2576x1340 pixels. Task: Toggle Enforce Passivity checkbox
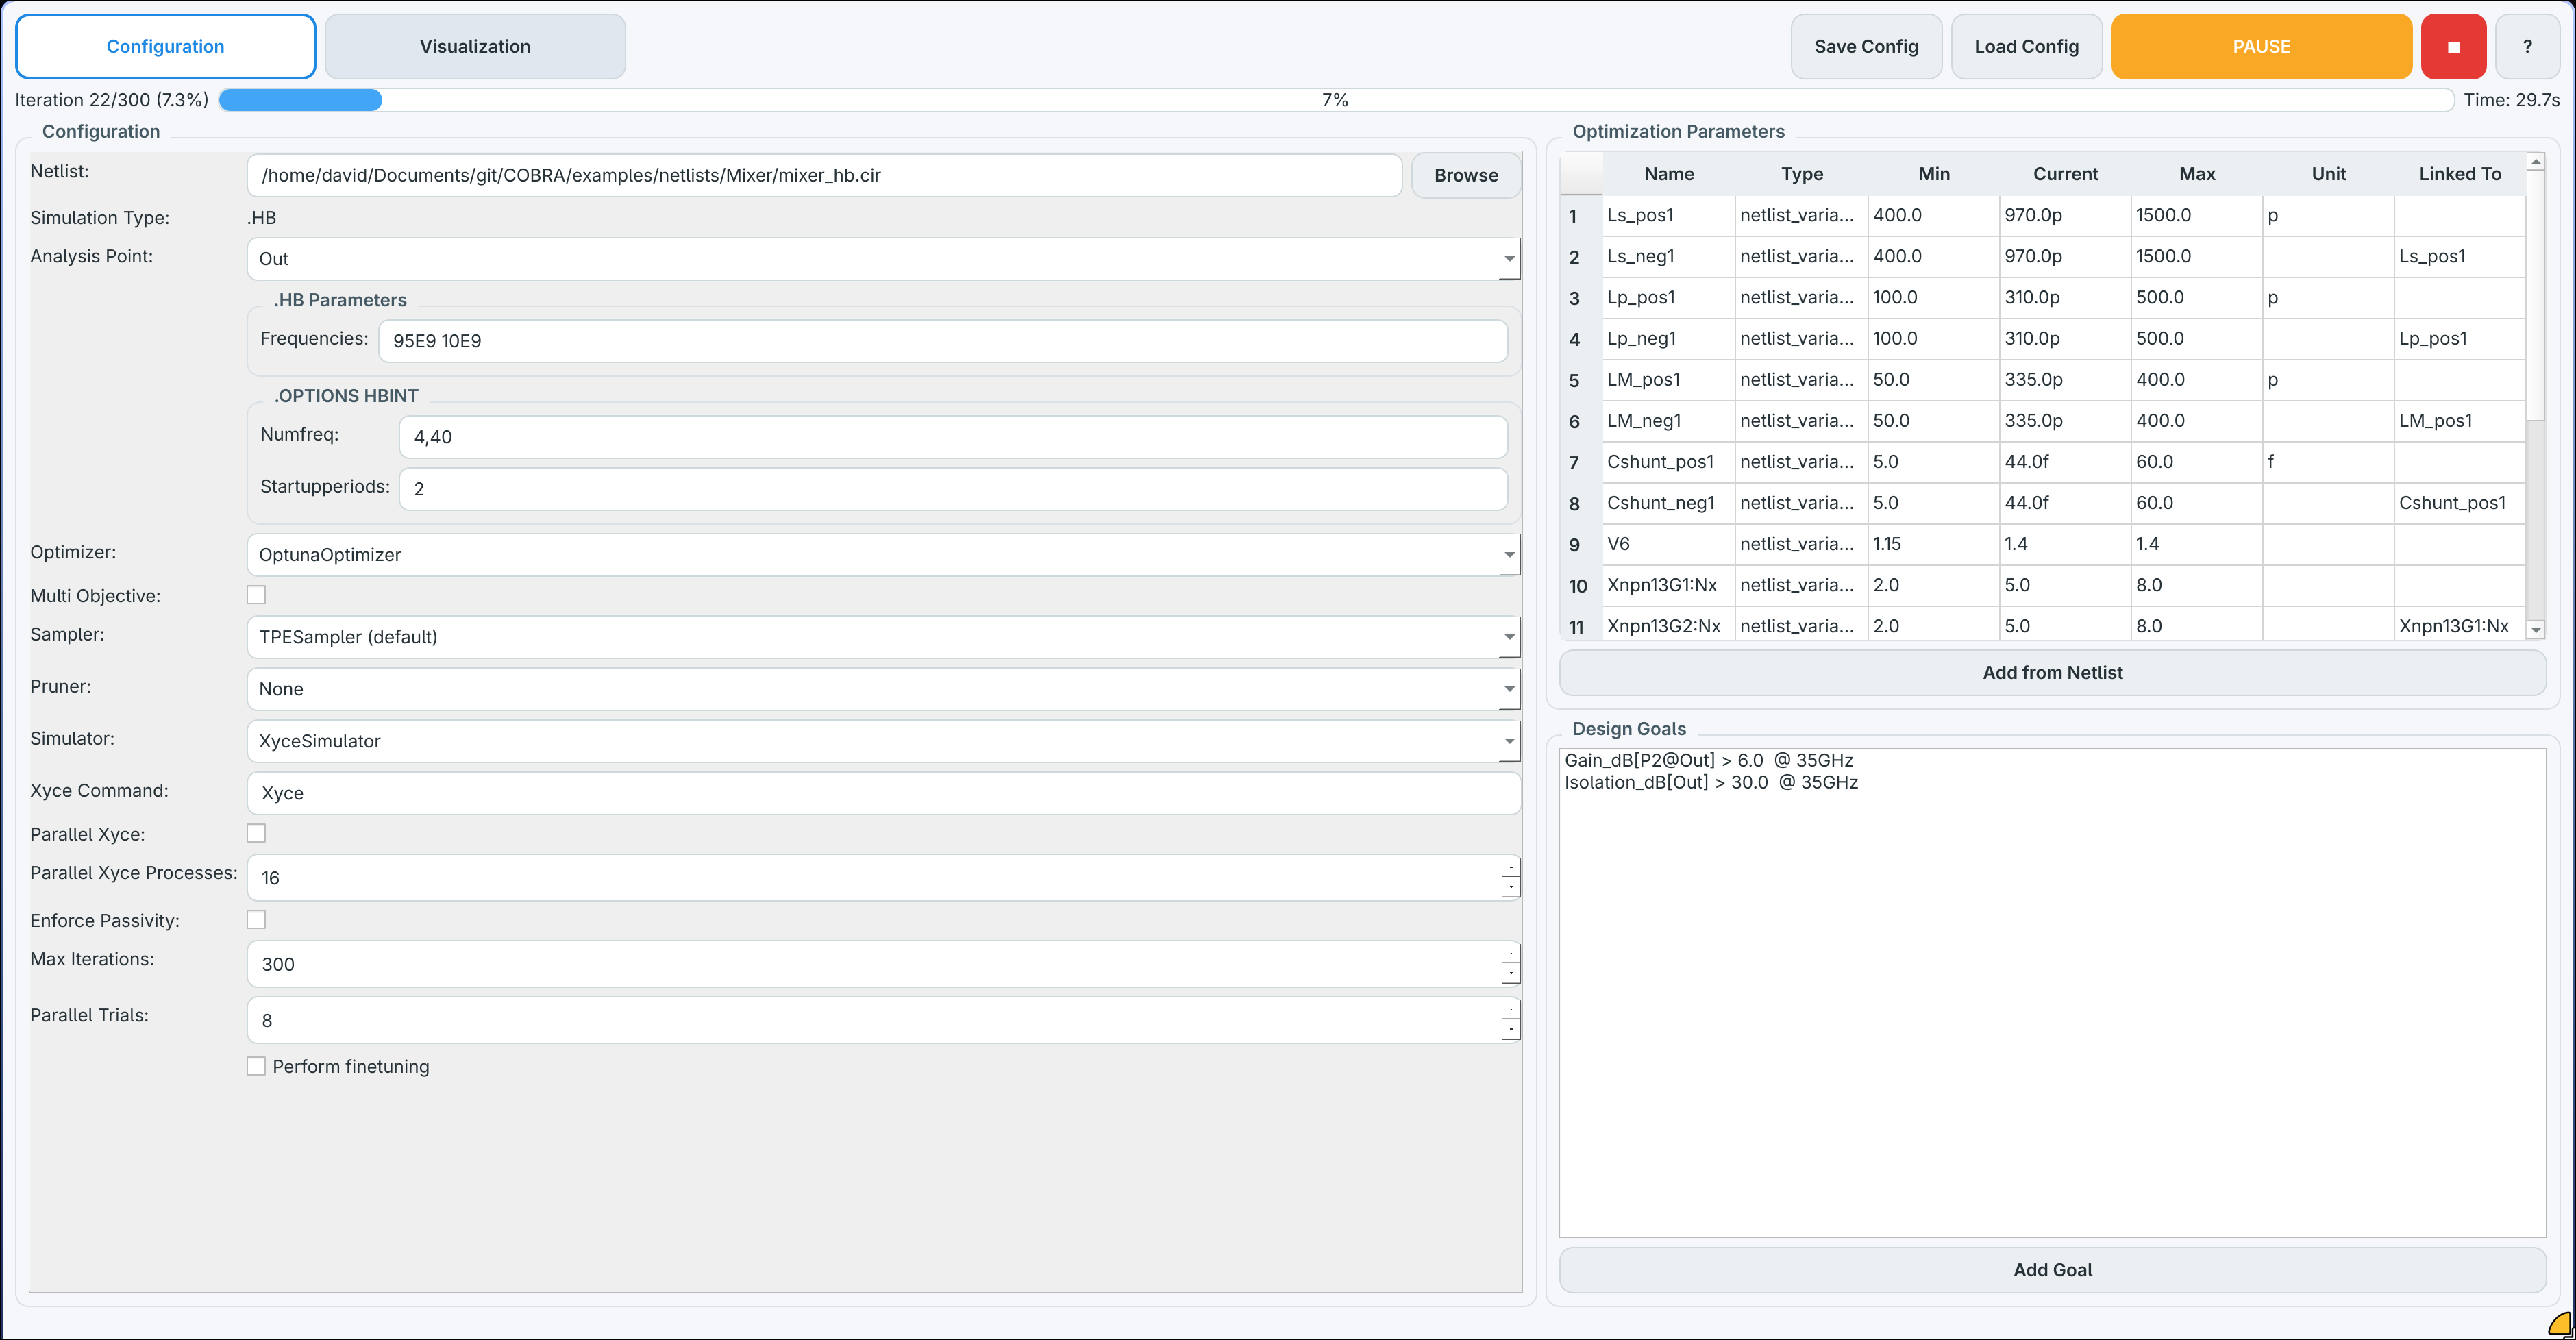pyautogui.click(x=256, y=920)
